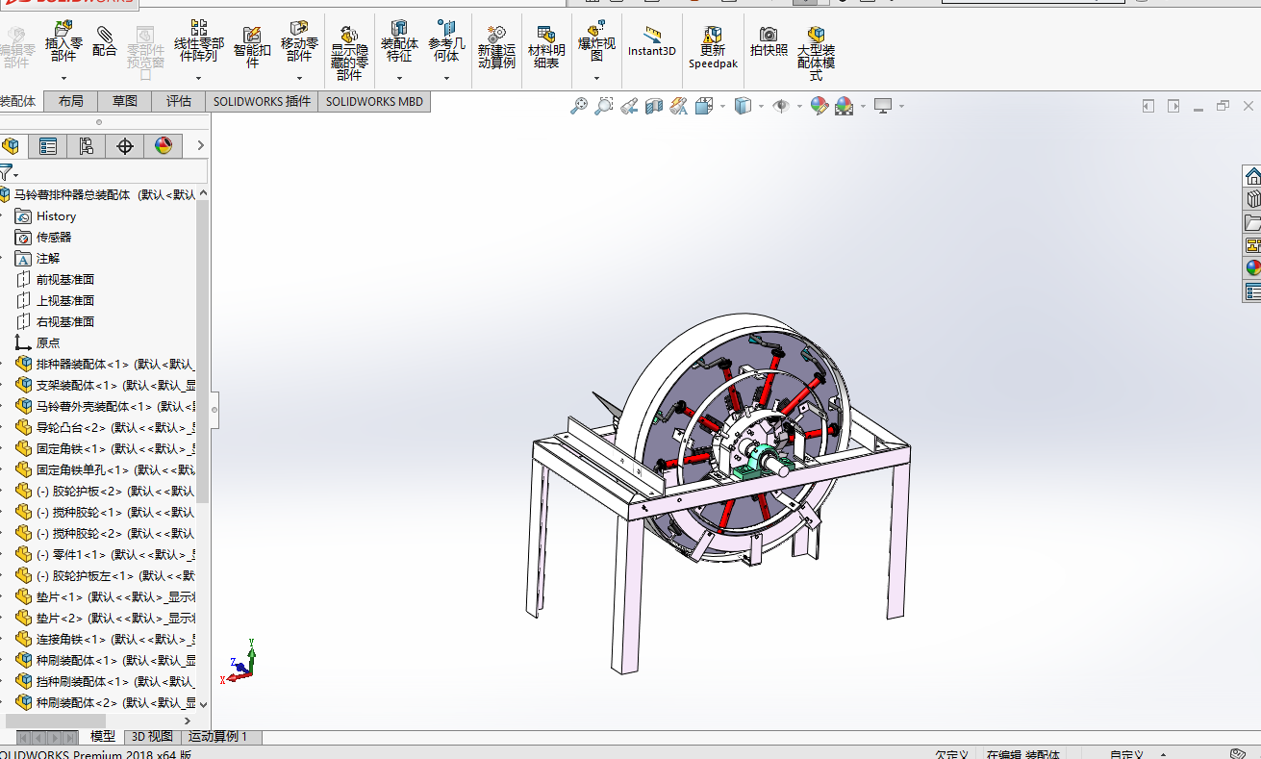The width and height of the screenshot is (1261, 759).
Task: Take a 拍快照 snapshot
Action: pos(769,42)
